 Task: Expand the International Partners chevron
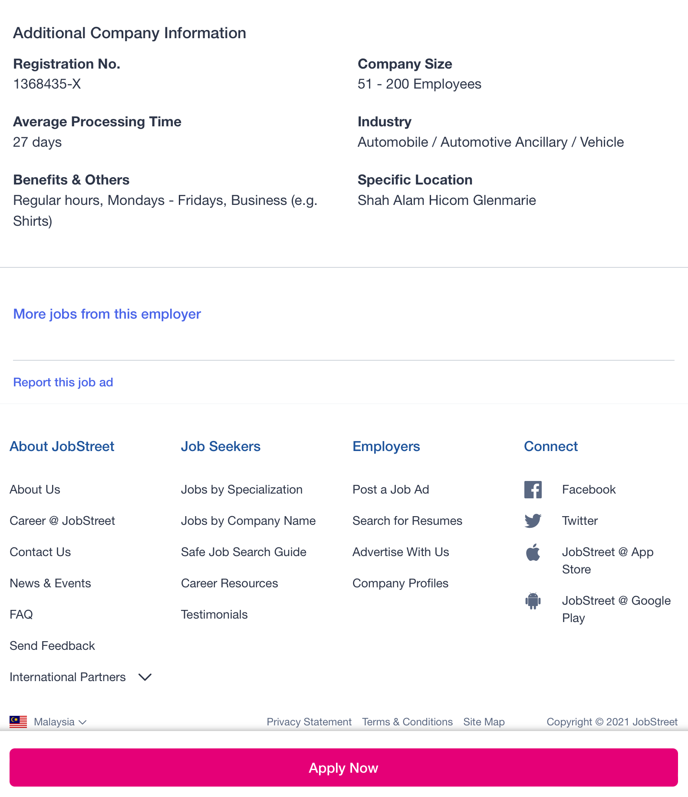coord(145,677)
